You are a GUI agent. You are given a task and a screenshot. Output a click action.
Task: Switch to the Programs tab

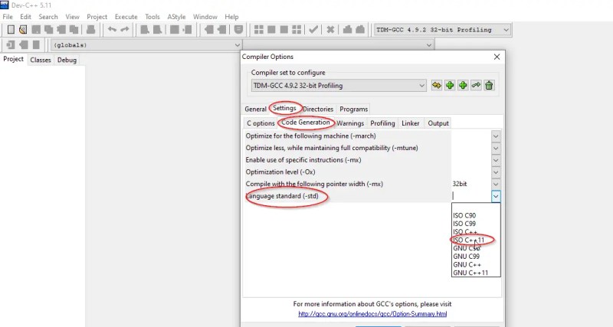[353, 109]
